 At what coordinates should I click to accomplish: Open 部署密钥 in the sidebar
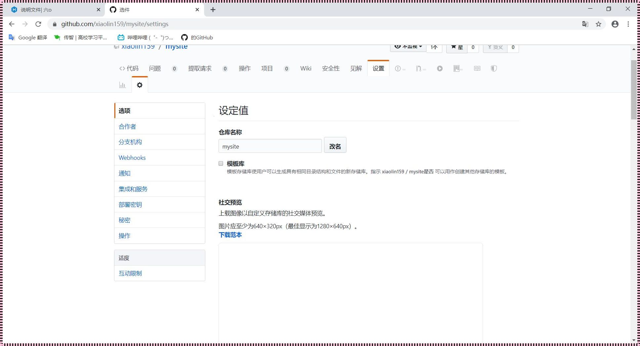[160, 204]
